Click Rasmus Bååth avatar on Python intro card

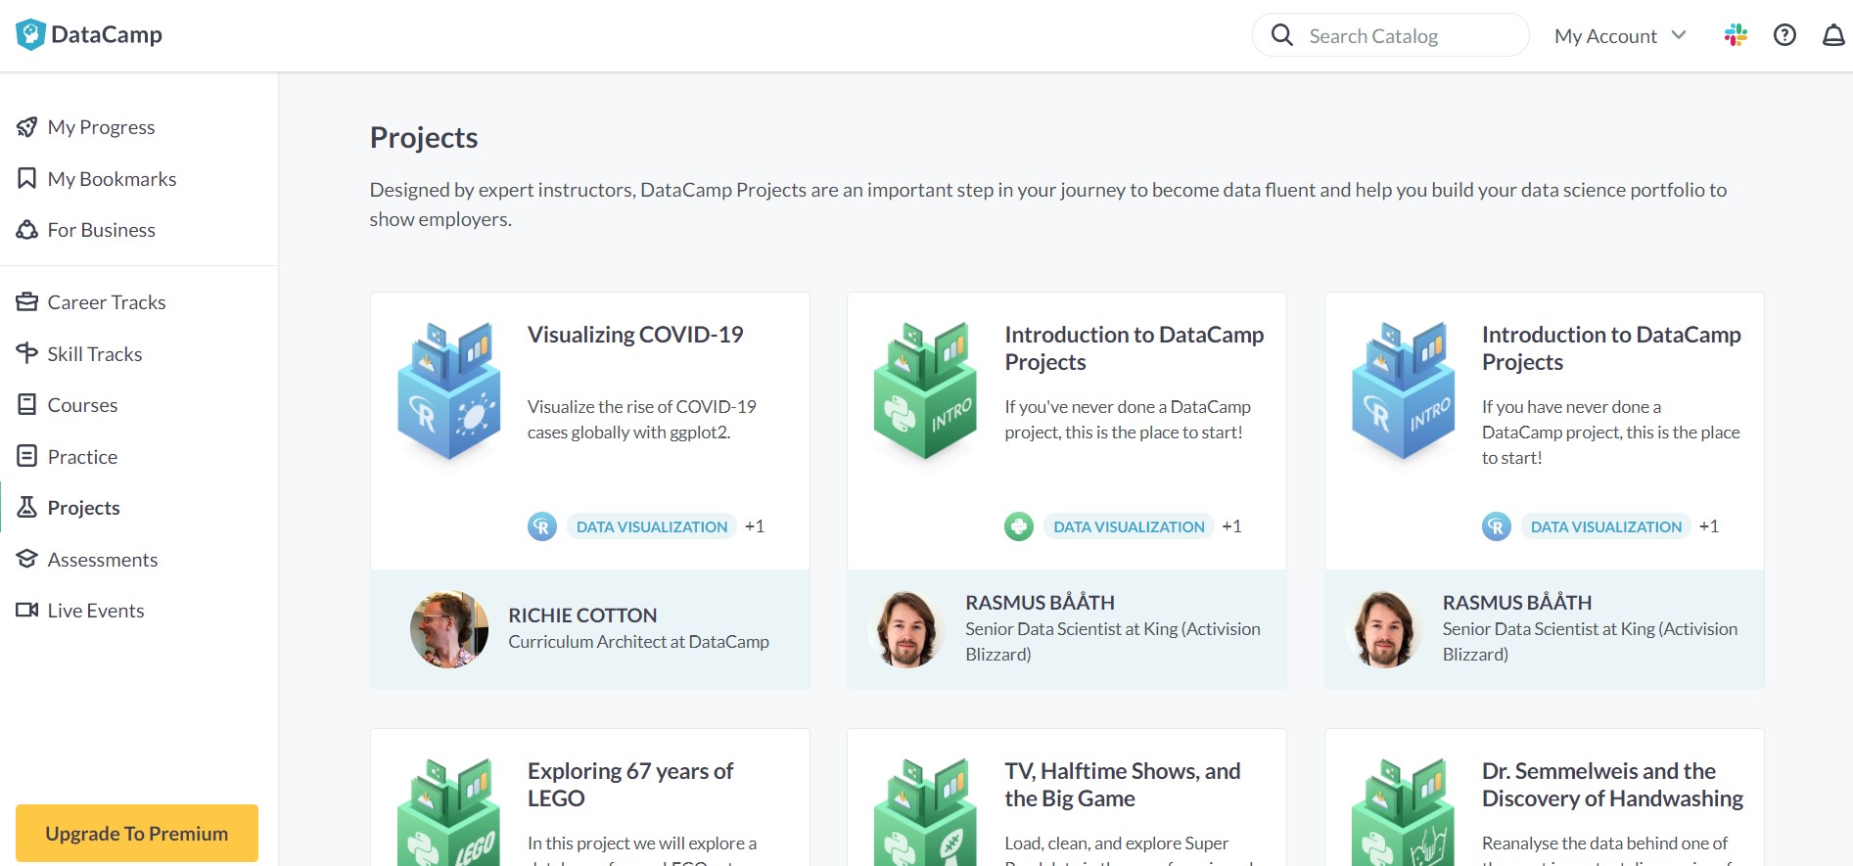tap(906, 629)
